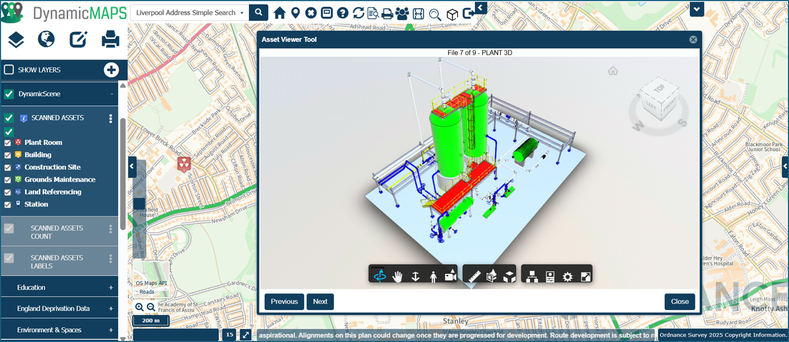The width and height of the screenshot is (789, 342).
Task: Select the Orbit tool in Asset Viewer
Action: tap(380, 275)
